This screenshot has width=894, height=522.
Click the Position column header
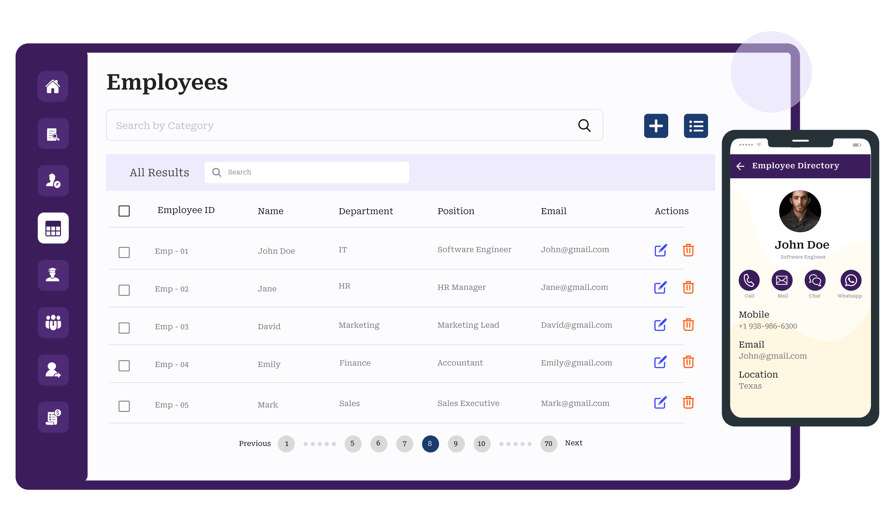[455, 211]
